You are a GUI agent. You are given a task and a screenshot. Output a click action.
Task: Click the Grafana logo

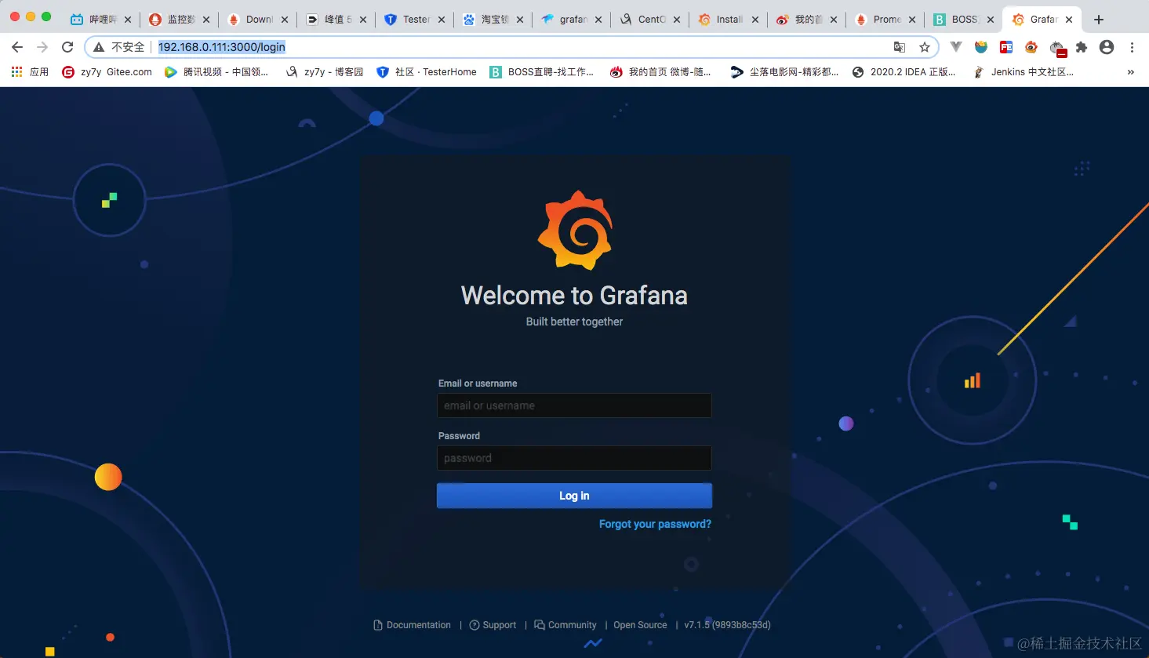(575, 231)
